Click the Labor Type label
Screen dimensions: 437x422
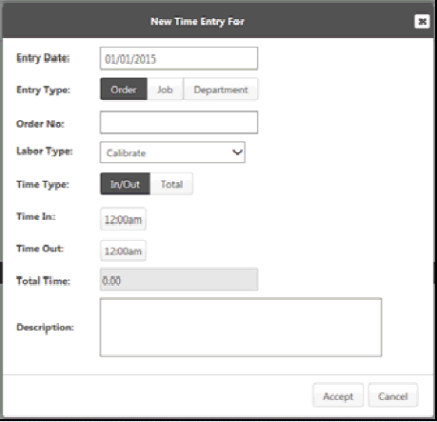tap(45, 151)
